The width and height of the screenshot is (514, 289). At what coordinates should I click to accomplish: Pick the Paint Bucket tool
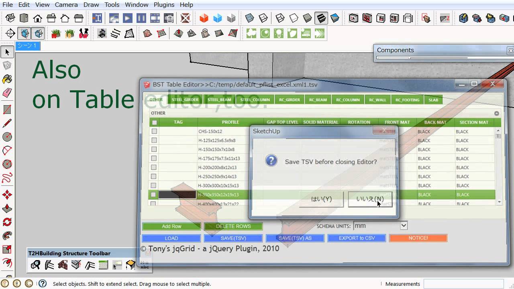(7, 79)
